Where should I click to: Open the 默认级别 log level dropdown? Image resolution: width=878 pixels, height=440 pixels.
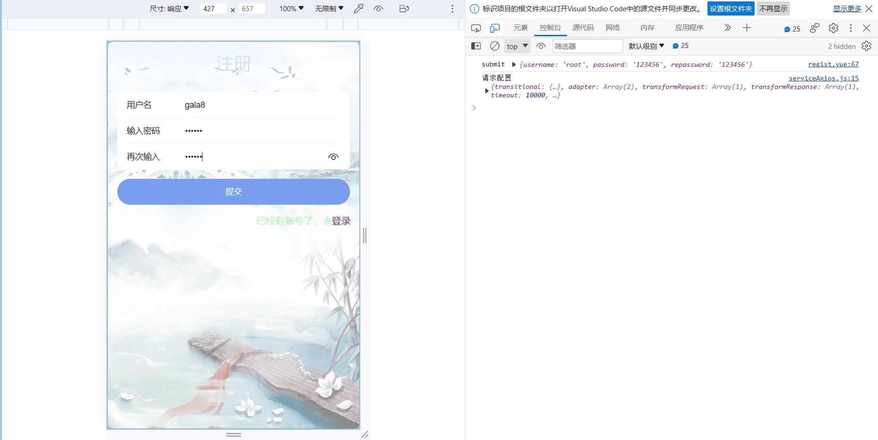pos(646,46)
